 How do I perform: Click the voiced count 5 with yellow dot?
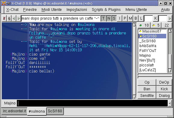(156, 25)
